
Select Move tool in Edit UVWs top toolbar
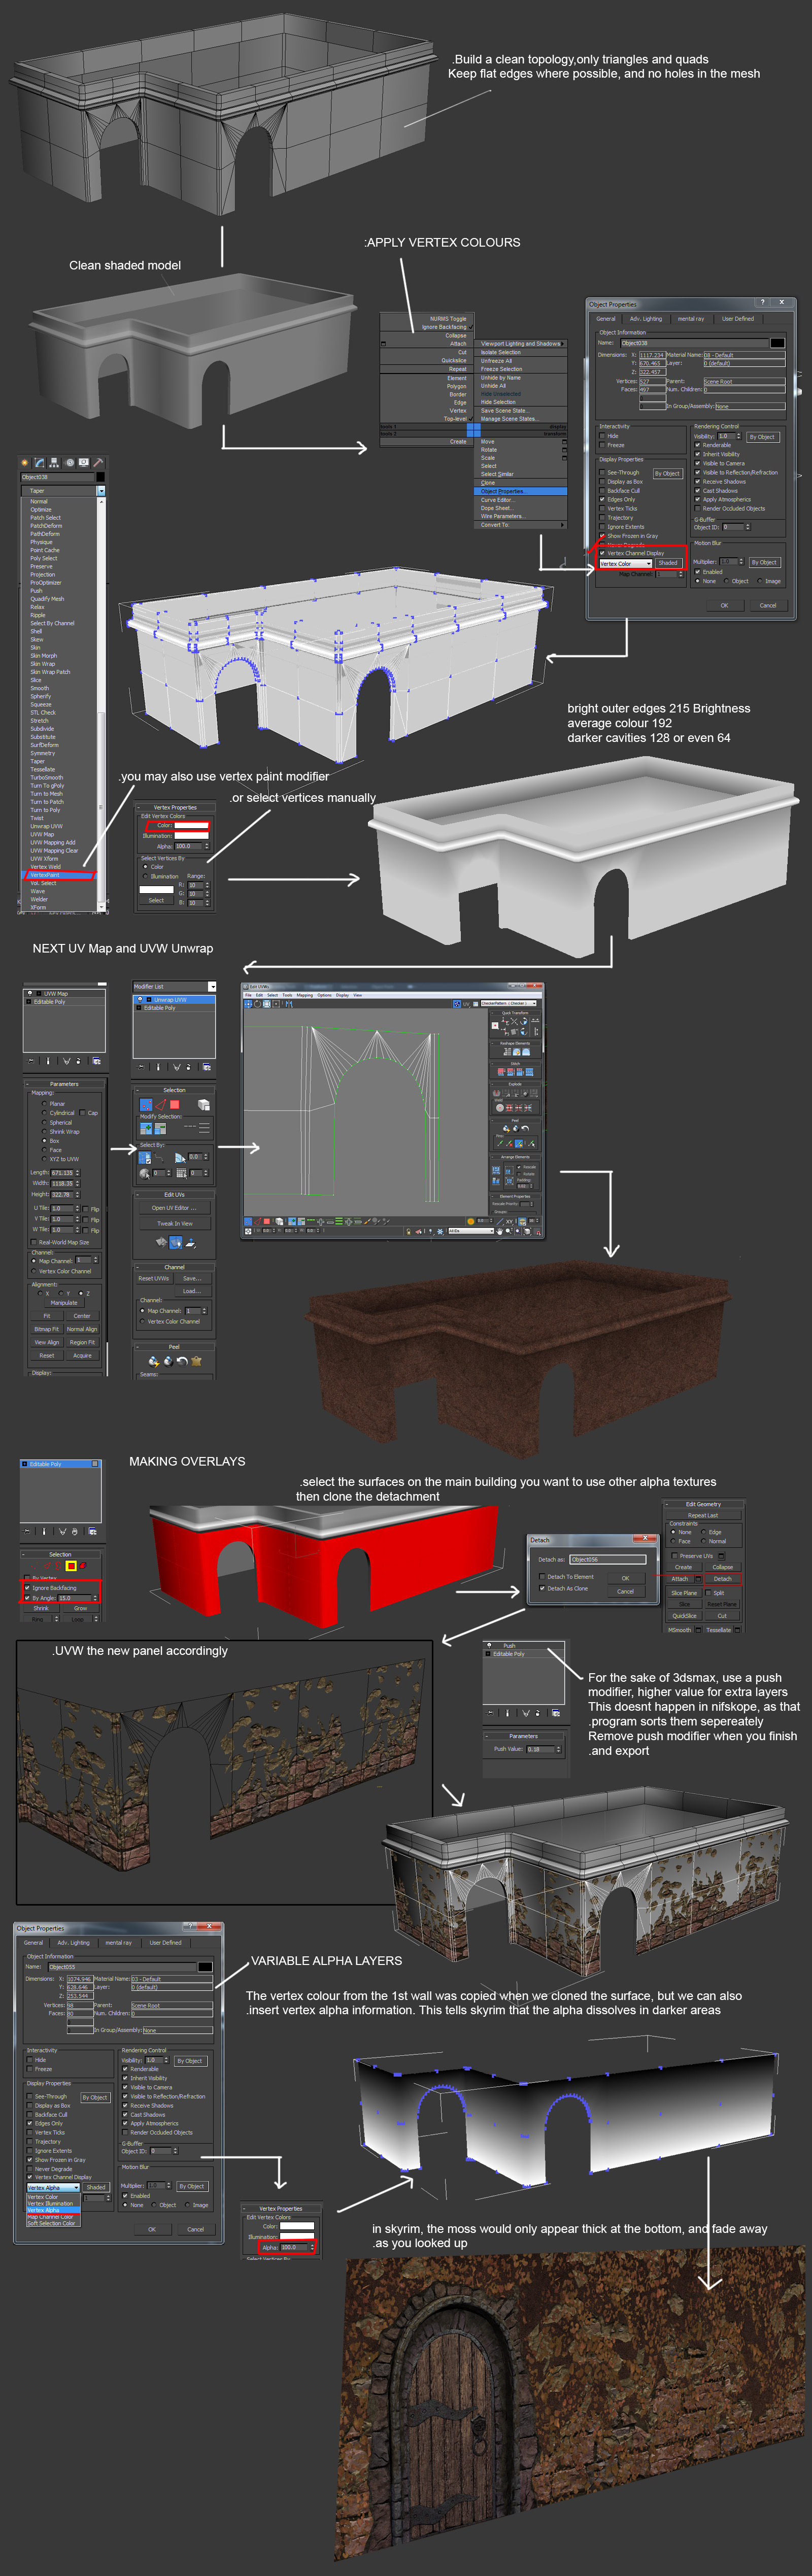point(249,1003)
